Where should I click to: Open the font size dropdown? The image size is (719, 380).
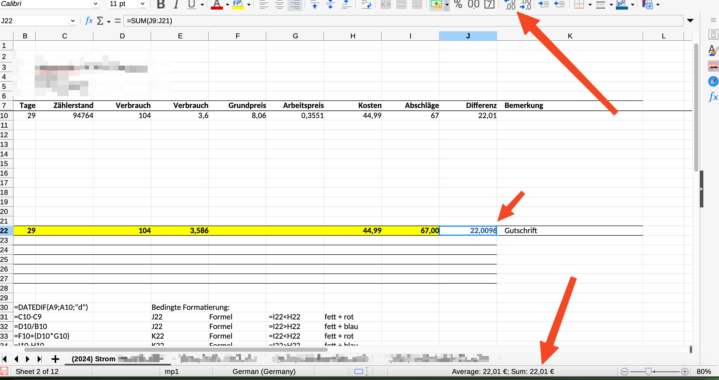(142, 4)
